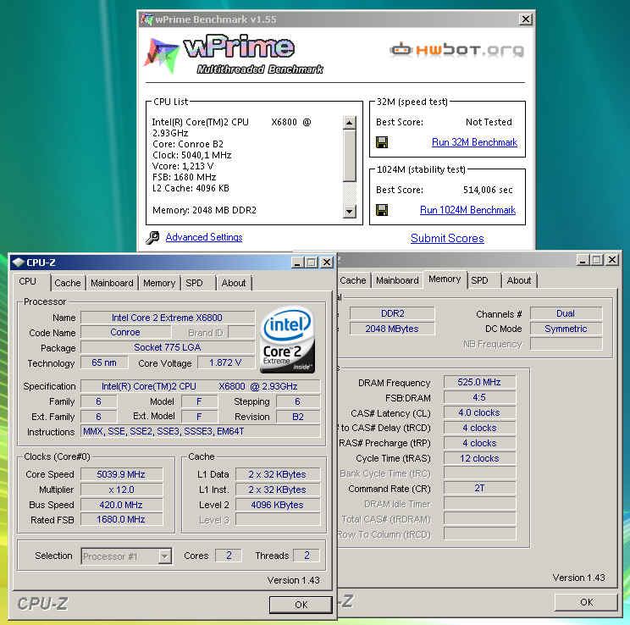This screenshot has height=625, width=630.
Task: Open the Memory tab in front CPU-Z
Action: [159, 283]
